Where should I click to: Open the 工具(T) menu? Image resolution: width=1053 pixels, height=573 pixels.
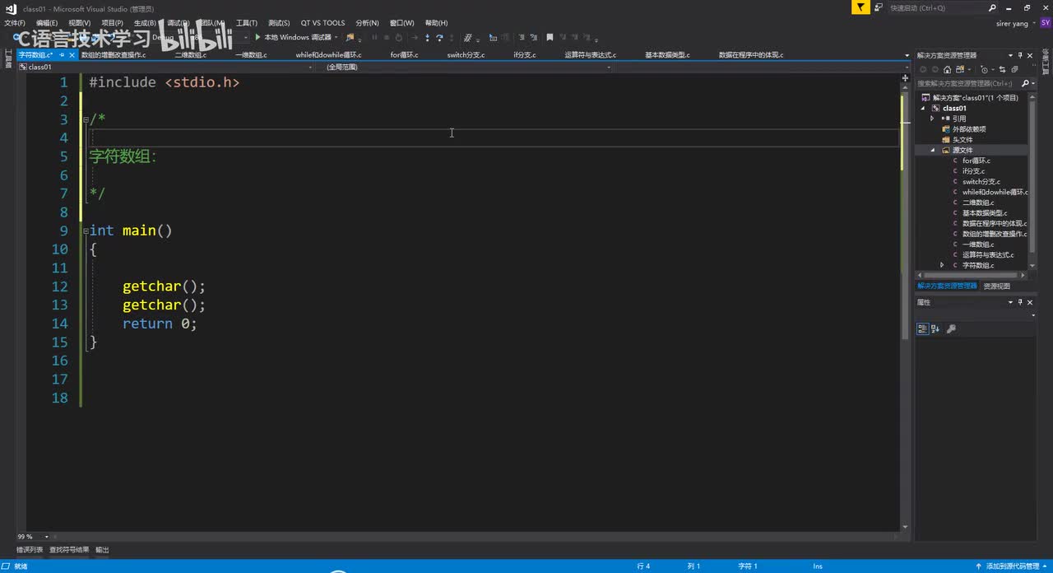point(247,23)
